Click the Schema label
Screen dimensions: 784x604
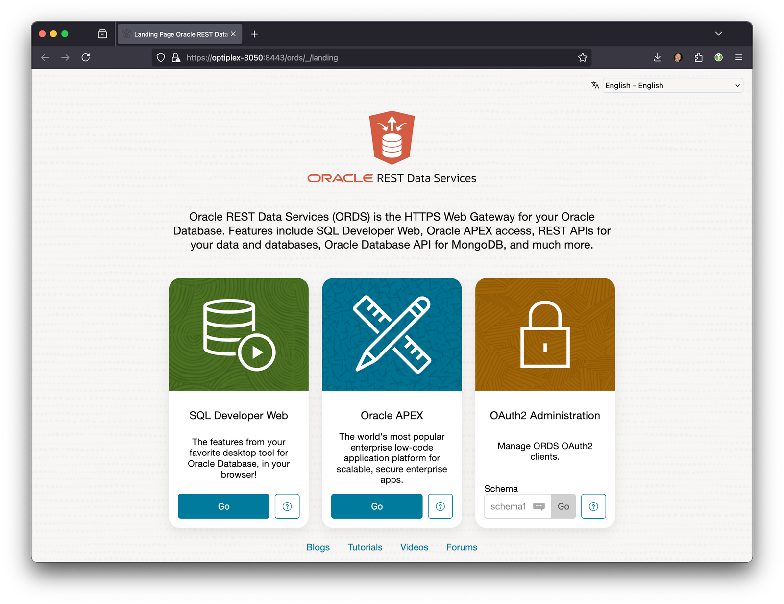pyautogui.click(x=501, y=489)
